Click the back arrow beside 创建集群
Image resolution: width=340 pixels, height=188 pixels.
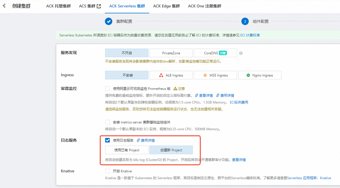tap(4, 6)
